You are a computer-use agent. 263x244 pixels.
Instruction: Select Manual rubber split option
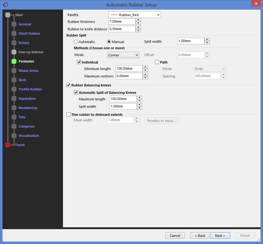pyautogui.click(x=109, y=42)
